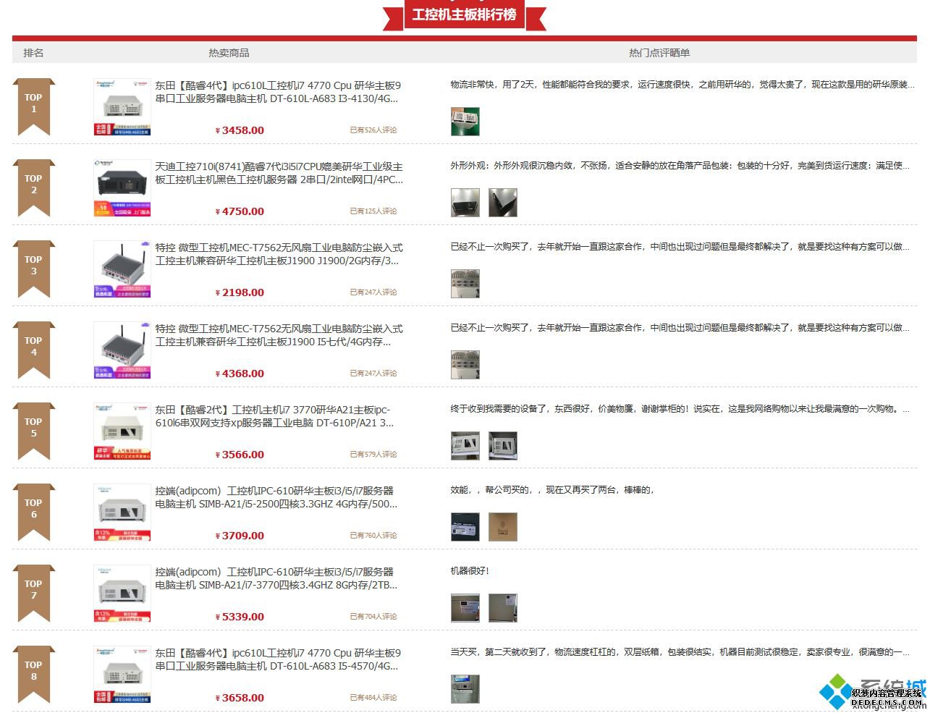This screenshot has height=713, width=930.
Task: Click the 工控机主板排行榜 banner title
Action: [x=464, y=14]
